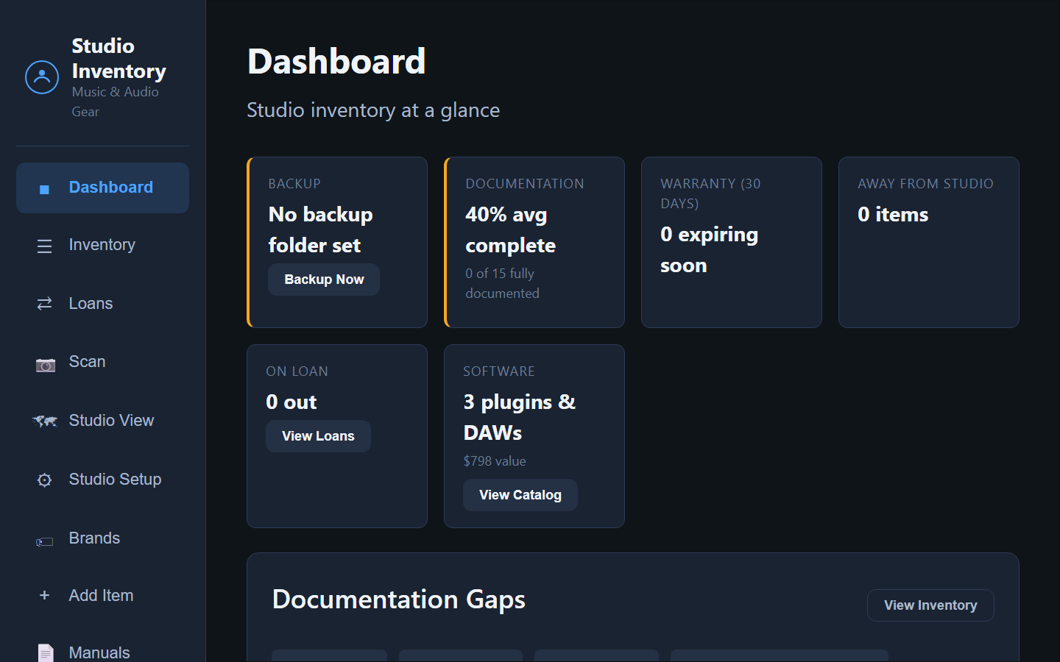Select Add Item in sidebar

[x=102, y=596]
